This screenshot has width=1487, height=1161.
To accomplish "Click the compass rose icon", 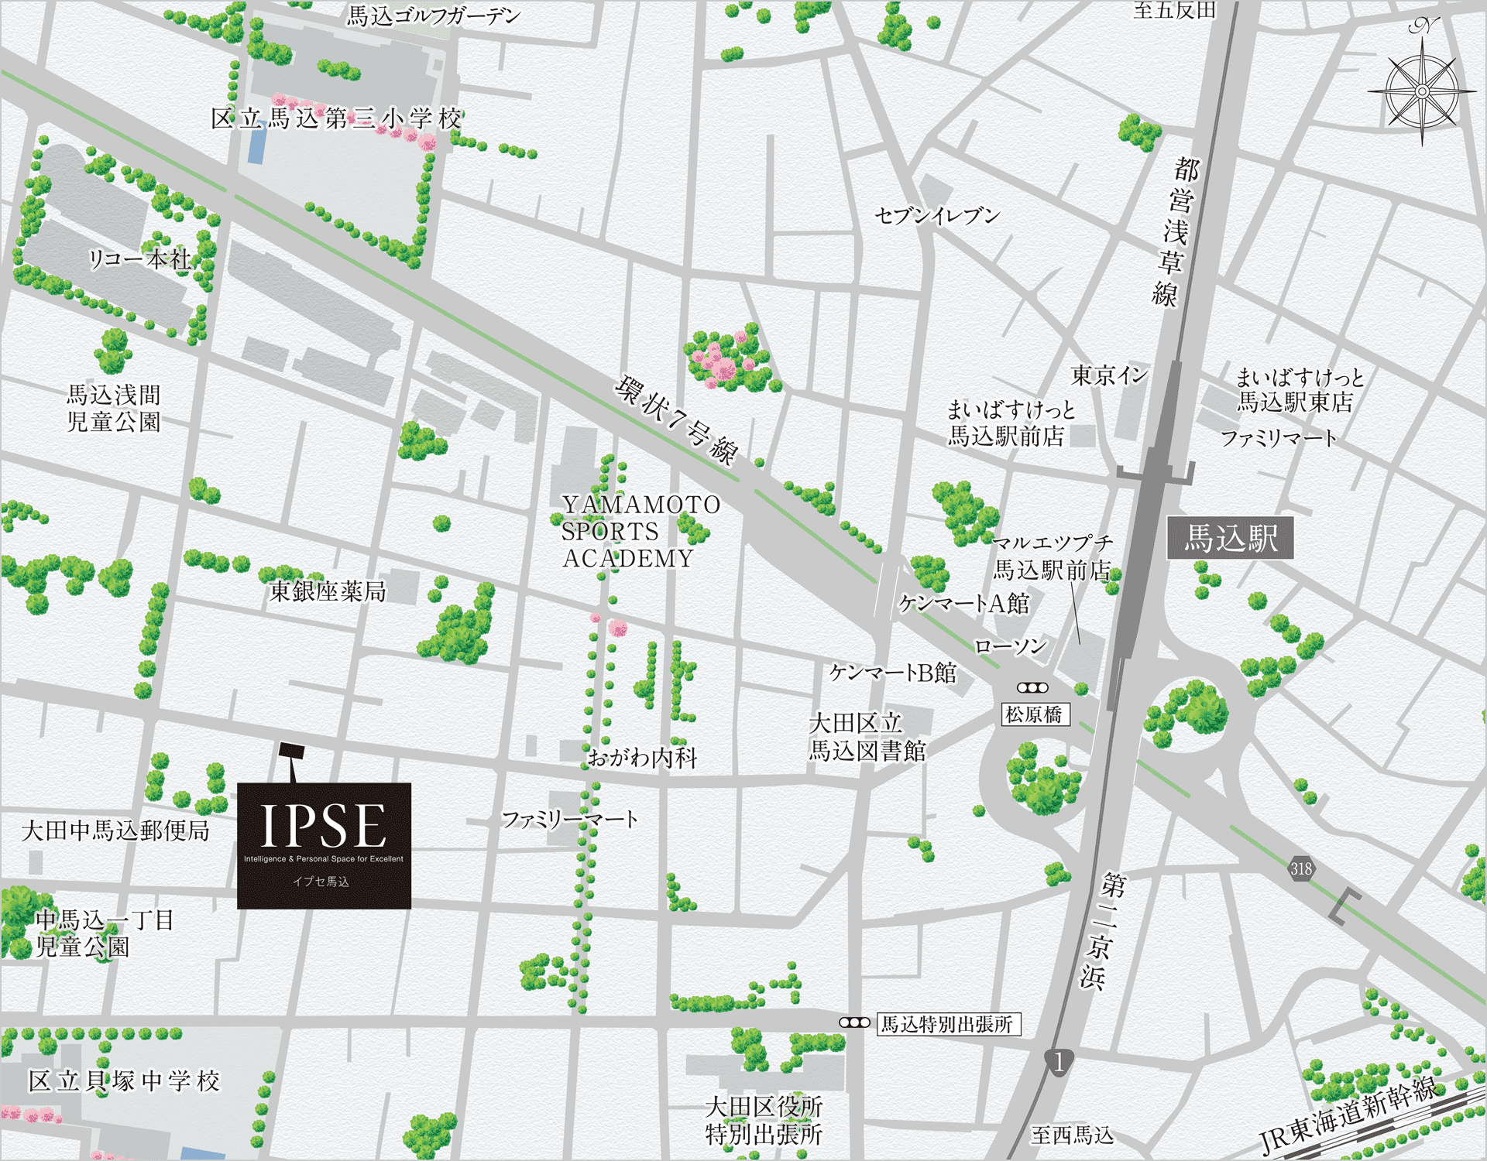I will (1422, 91).
